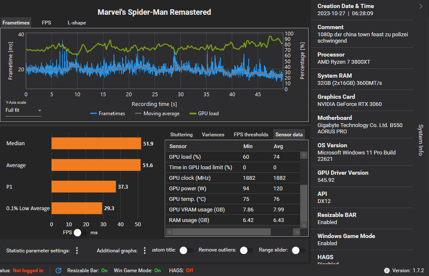The image size is (429, 276).
Task: Click the System Info vertical label
Action: (x=421, y=140)
